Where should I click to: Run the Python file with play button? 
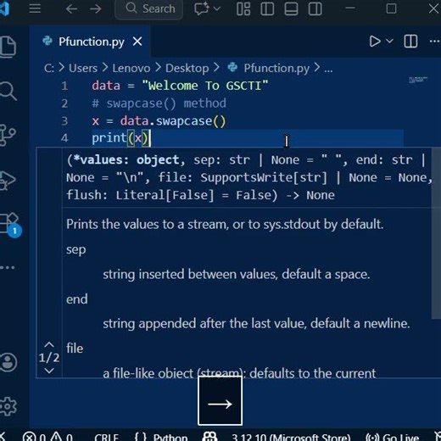(375, 42)
